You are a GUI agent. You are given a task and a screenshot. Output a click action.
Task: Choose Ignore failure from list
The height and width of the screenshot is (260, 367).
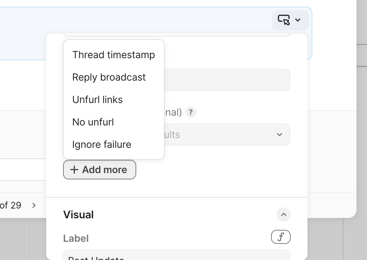point(102,145)
